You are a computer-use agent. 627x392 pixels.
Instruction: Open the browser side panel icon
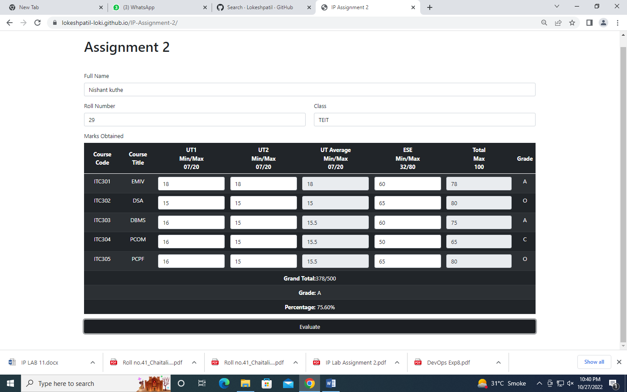tap(589, 23)
